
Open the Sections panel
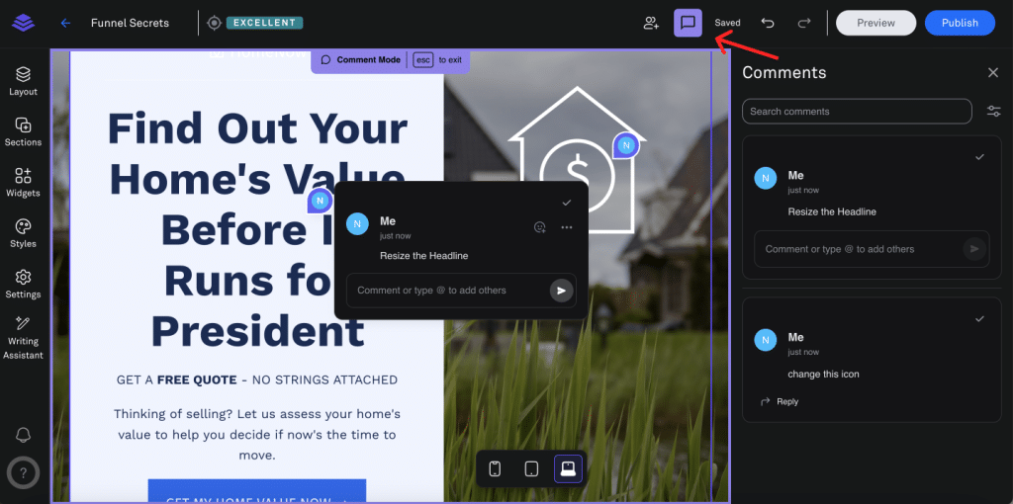click(x=23, y=131)
